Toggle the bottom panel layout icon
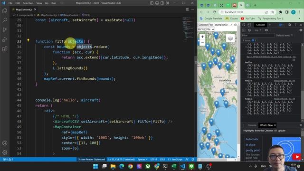This screenshot has width=304, height=171. pos(157,3)
